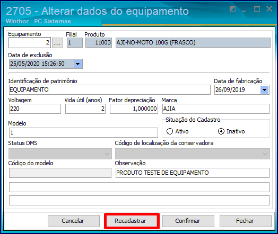Open Data de exclusão date dropdown

[77, 64]
